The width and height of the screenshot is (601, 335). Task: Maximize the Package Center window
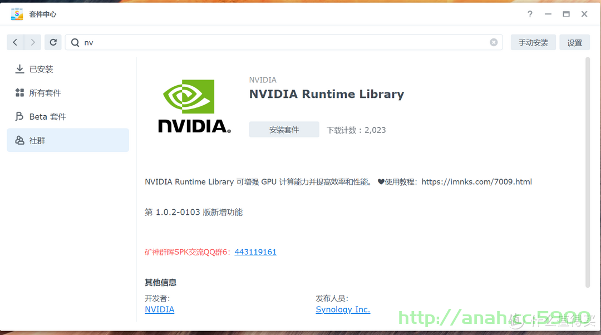click(566, 14)
